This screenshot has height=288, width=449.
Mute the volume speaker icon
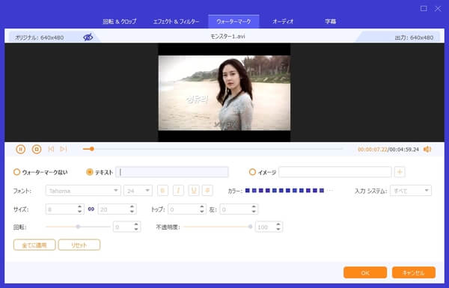coord(427,149)
